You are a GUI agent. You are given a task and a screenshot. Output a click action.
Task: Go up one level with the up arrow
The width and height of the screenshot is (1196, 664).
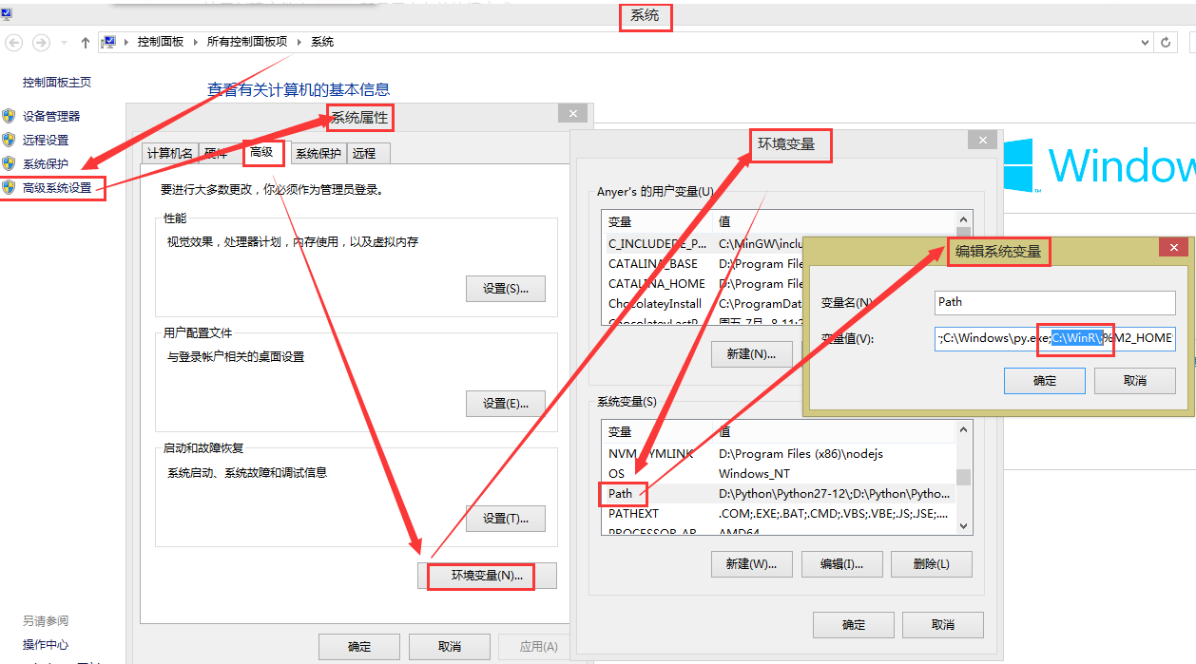click(86, 43)
